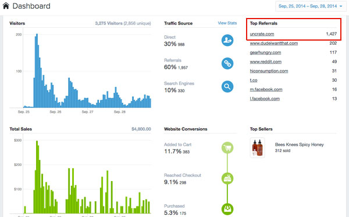This screenshot has height=217, width=349.
Task: Click the 3,275 Visitors summary text
Action: pos(123,23)
